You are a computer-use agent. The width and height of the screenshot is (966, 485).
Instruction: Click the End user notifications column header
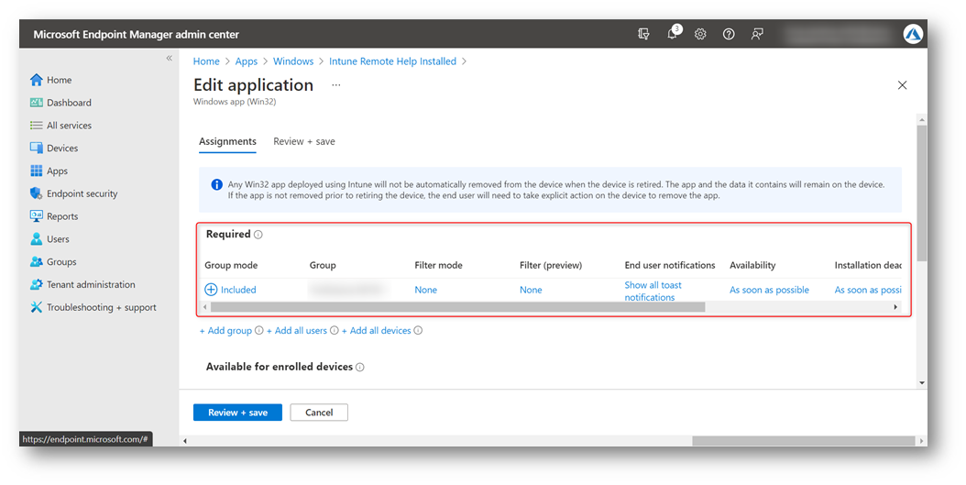(x=670, y=265)
